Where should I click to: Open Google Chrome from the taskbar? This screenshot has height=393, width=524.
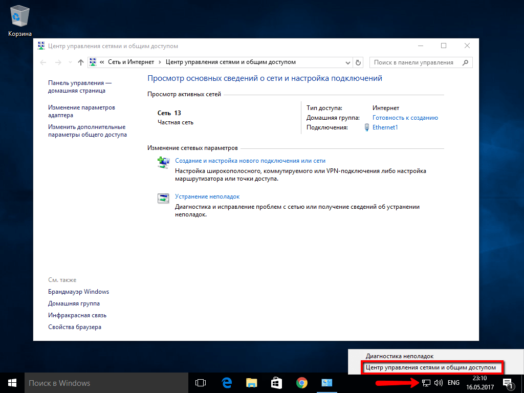pos(302,383)
